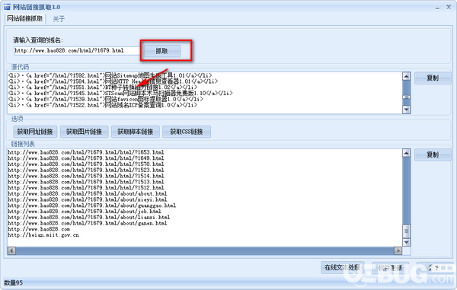Minimize the window
Image resolution: width=457 pixels, height=290 pixels.
(x=437, y=8)
